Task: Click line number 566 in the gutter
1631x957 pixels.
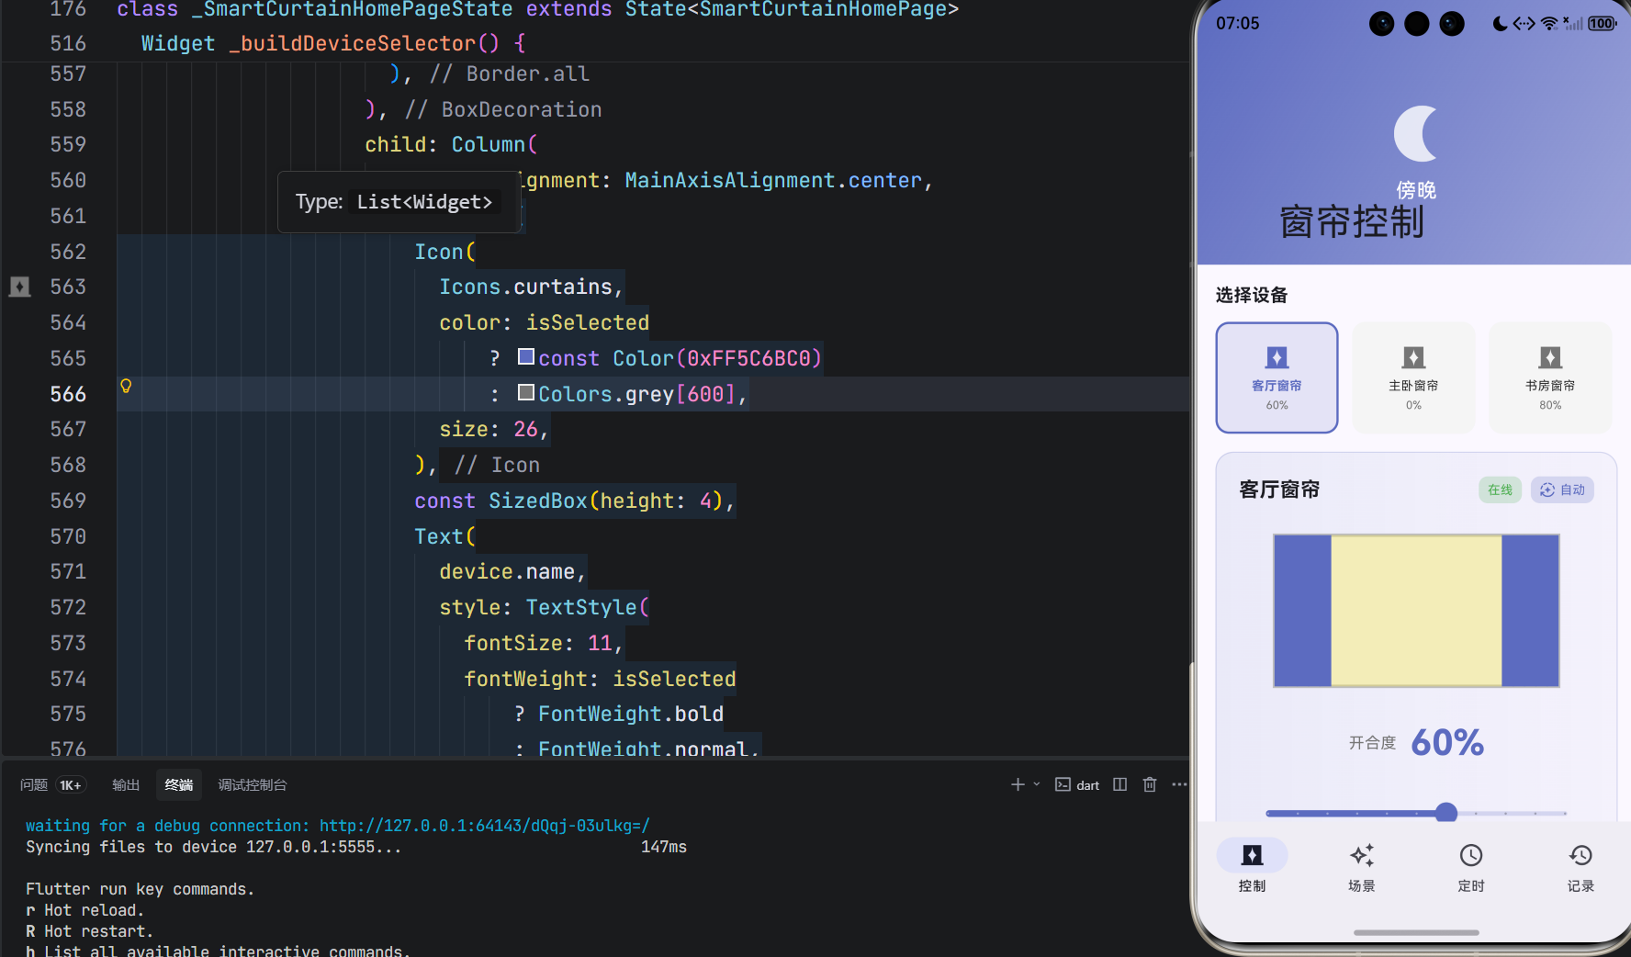Action: (x=68, y=394)
